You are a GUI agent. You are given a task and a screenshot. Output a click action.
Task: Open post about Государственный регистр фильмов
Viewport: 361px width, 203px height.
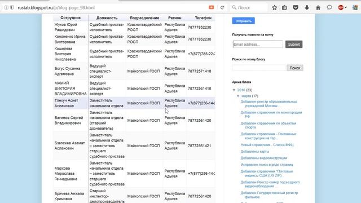click(x=269, y=195)
